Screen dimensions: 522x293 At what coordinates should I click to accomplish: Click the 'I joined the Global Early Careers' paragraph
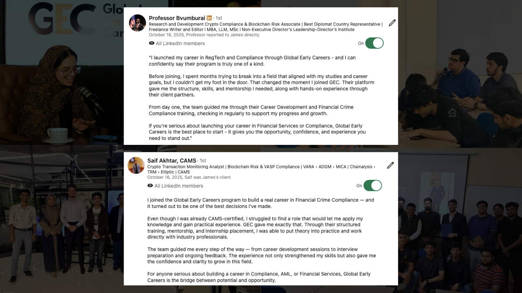261,203
